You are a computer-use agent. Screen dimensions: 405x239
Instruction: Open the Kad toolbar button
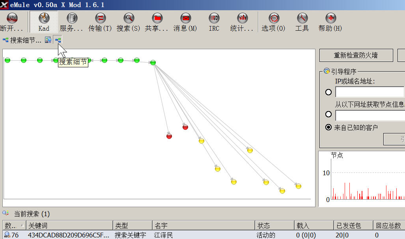[x=44, y=22]
